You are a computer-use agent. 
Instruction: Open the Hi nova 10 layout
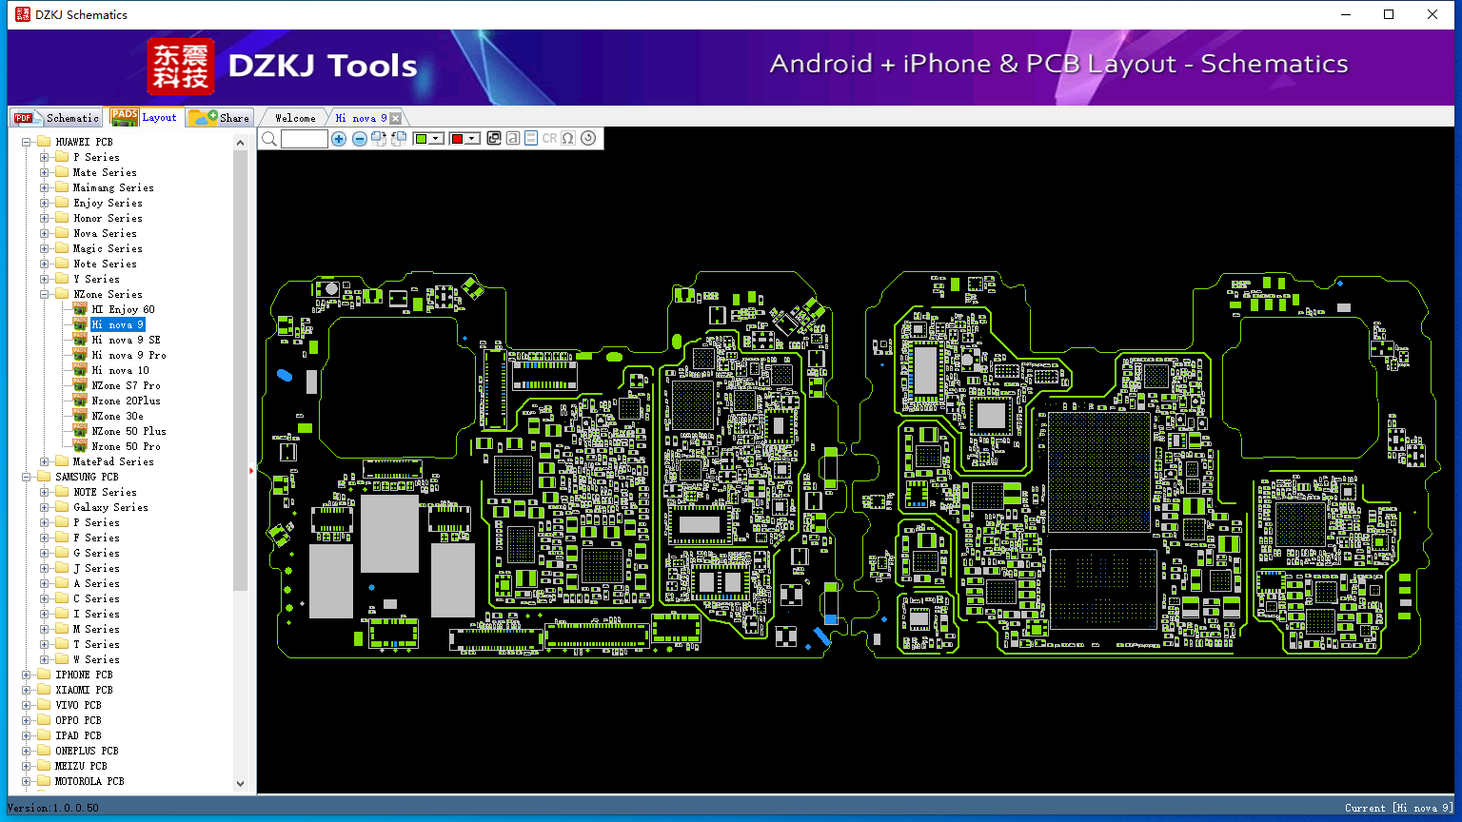[x=120, y=370]
